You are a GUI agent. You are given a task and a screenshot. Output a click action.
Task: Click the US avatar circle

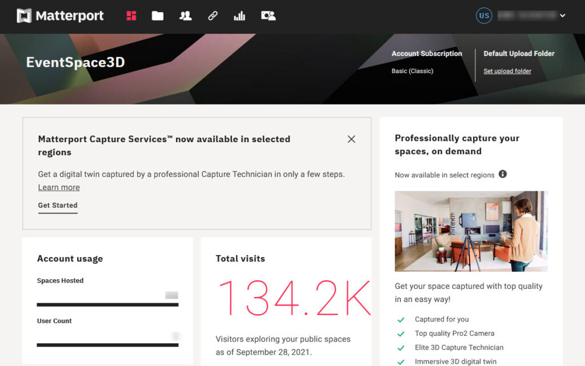(x=484, y=15)
